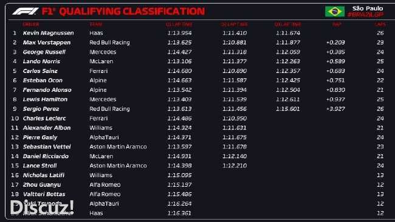Click Carlos Sainz's Q2 time 1:10.890
Viewport: 395px width, 222px height.
(x=235, y=71)
